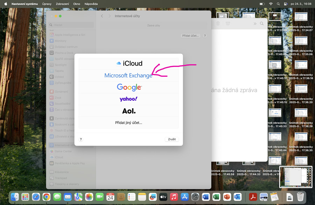
Task: Launch Google Chrome from the Dock
Action: click(47, 197)
